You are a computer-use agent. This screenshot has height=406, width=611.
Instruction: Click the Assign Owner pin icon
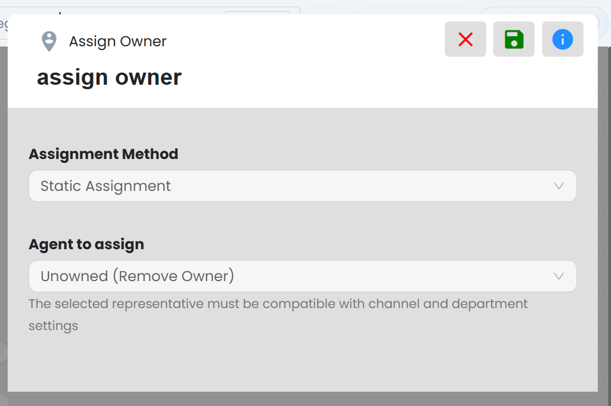(x=49, y=41)
